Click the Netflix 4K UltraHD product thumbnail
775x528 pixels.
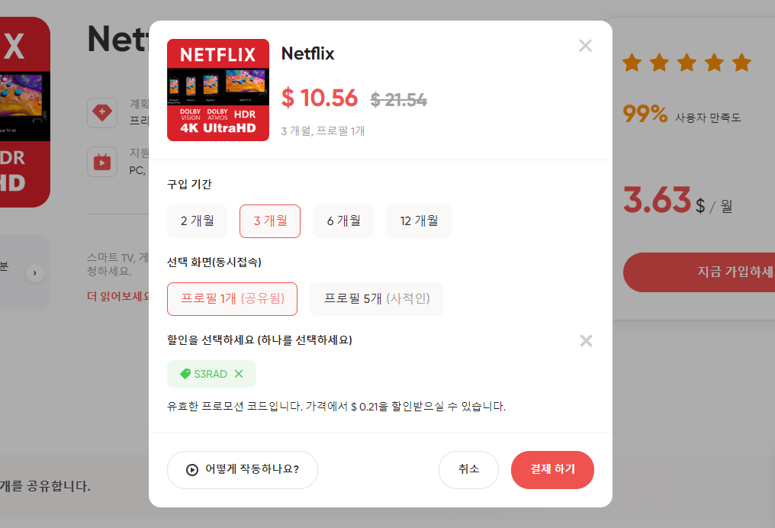coord(218,90)
